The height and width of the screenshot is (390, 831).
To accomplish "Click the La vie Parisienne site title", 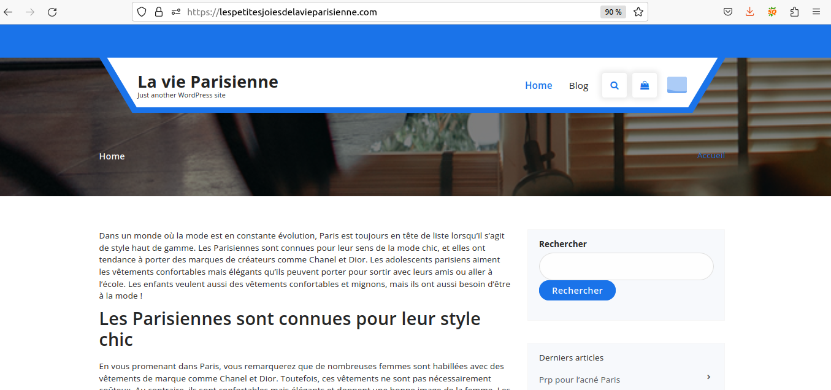I will pos(208,82).
